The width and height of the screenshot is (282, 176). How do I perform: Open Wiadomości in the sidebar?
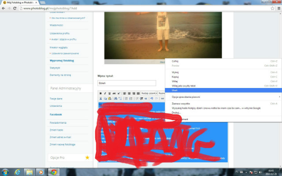56,26
